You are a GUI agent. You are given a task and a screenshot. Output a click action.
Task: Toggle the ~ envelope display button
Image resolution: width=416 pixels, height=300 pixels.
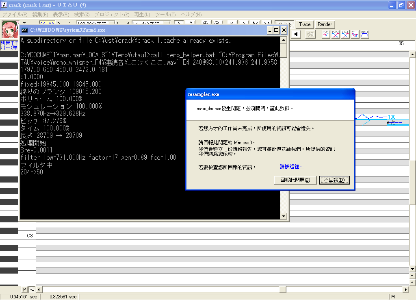pyautogui.click(x=32, y=289)
